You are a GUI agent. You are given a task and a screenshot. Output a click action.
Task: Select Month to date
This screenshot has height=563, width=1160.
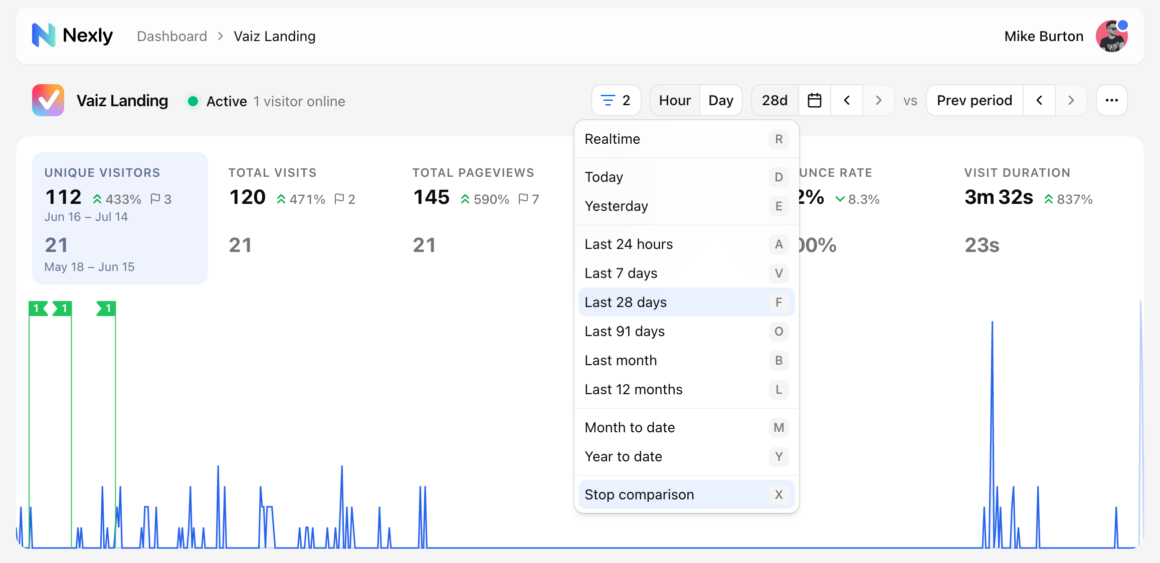(686, 427)
